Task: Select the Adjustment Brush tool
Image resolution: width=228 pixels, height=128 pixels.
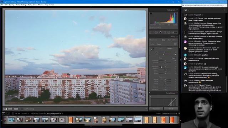Action: 175,32
